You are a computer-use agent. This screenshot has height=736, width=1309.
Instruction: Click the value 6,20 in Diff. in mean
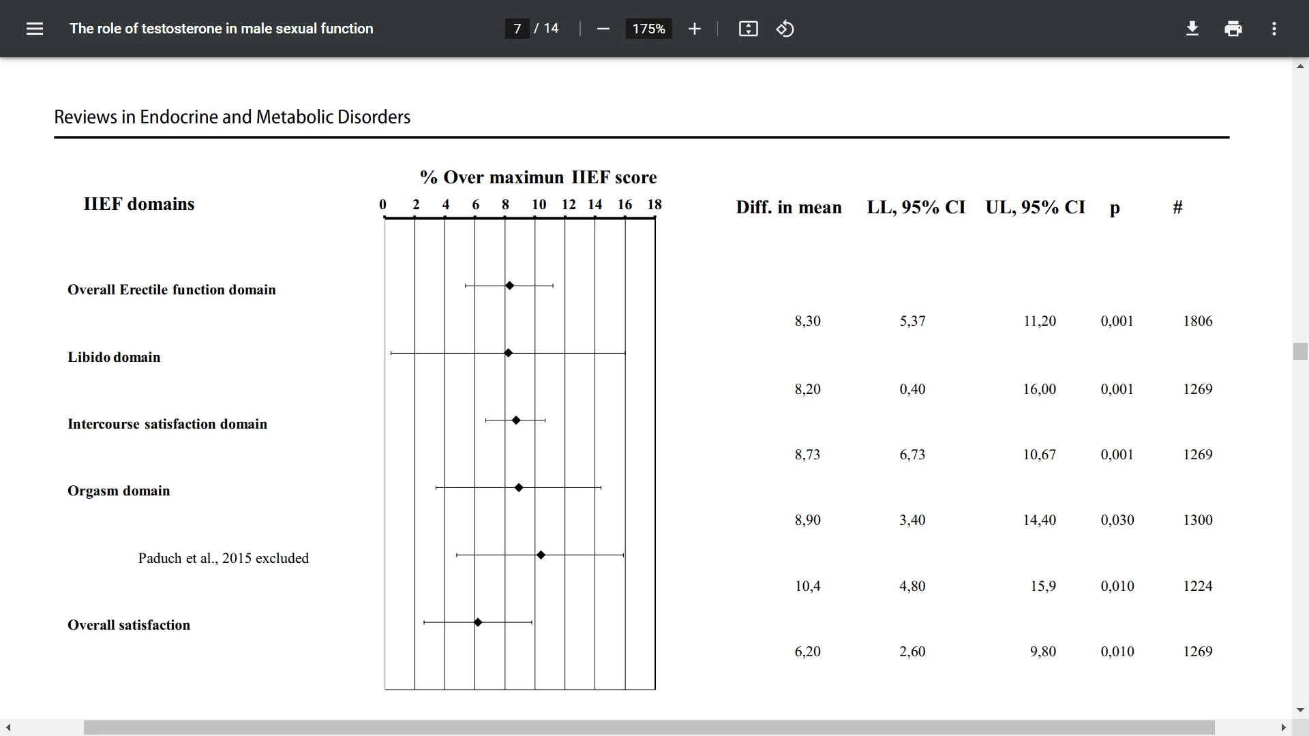click(807, 651)
